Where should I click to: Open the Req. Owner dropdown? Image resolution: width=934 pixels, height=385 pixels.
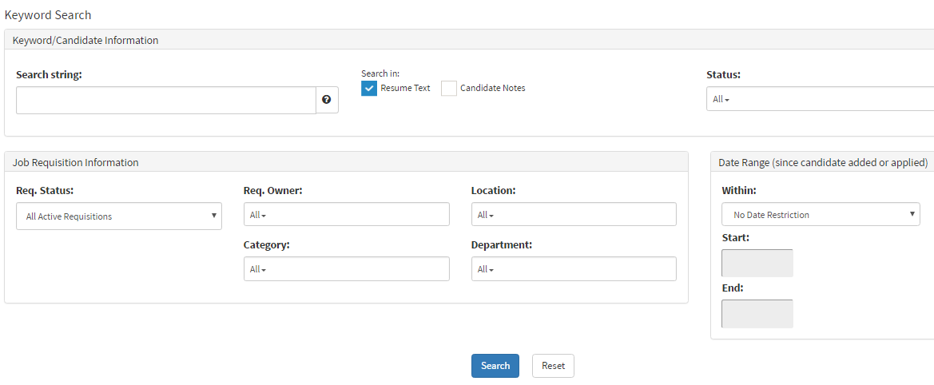point(346,214)
